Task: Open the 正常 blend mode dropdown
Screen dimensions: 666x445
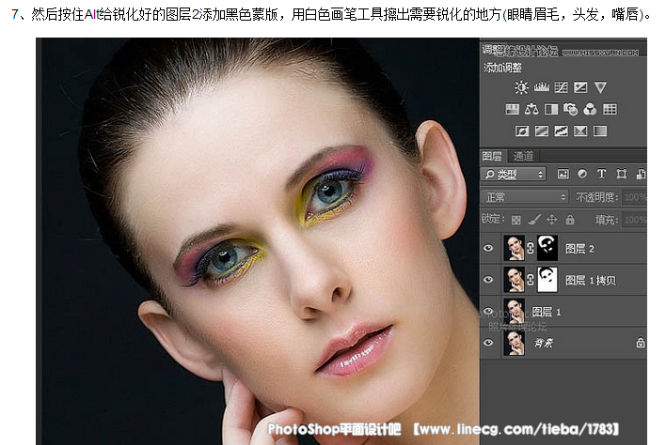Action: (525, 197)
